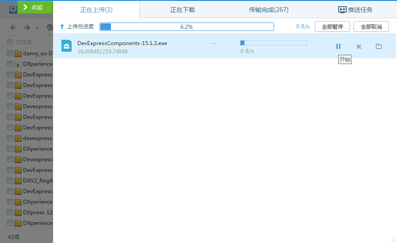Collapse the transfer panel with 收起
Screen dimensions: 397x243
click(35, 7)
